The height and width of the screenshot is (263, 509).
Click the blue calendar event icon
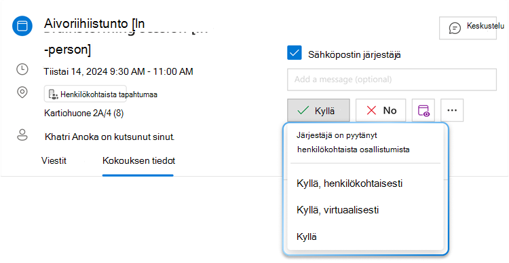[22, 26]
